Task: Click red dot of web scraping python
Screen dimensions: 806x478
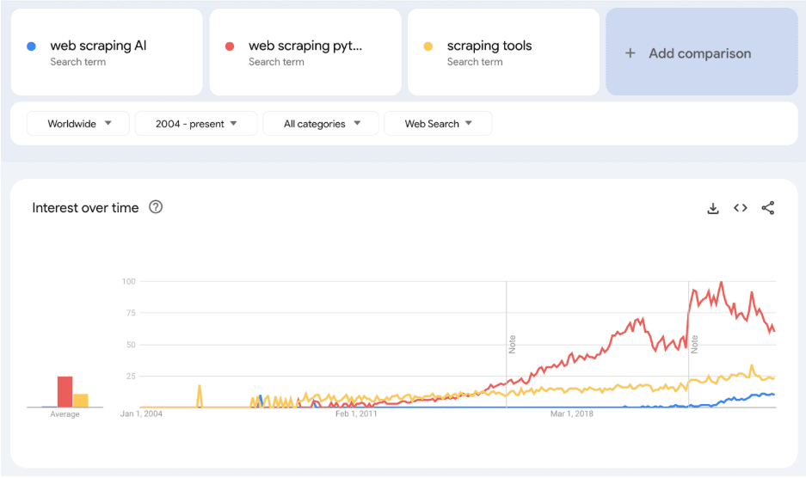Action: coord(230,46)
